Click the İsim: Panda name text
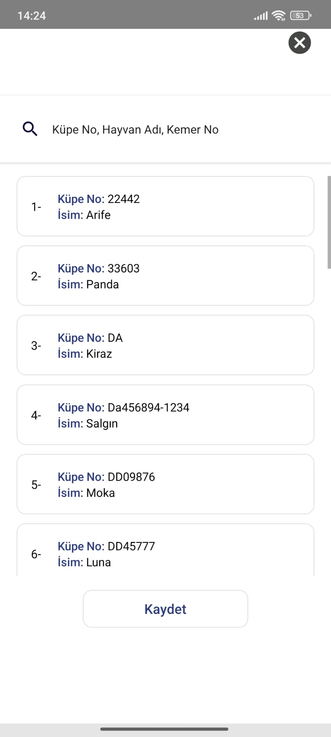331x737 pixels. (x=88, y=284)
